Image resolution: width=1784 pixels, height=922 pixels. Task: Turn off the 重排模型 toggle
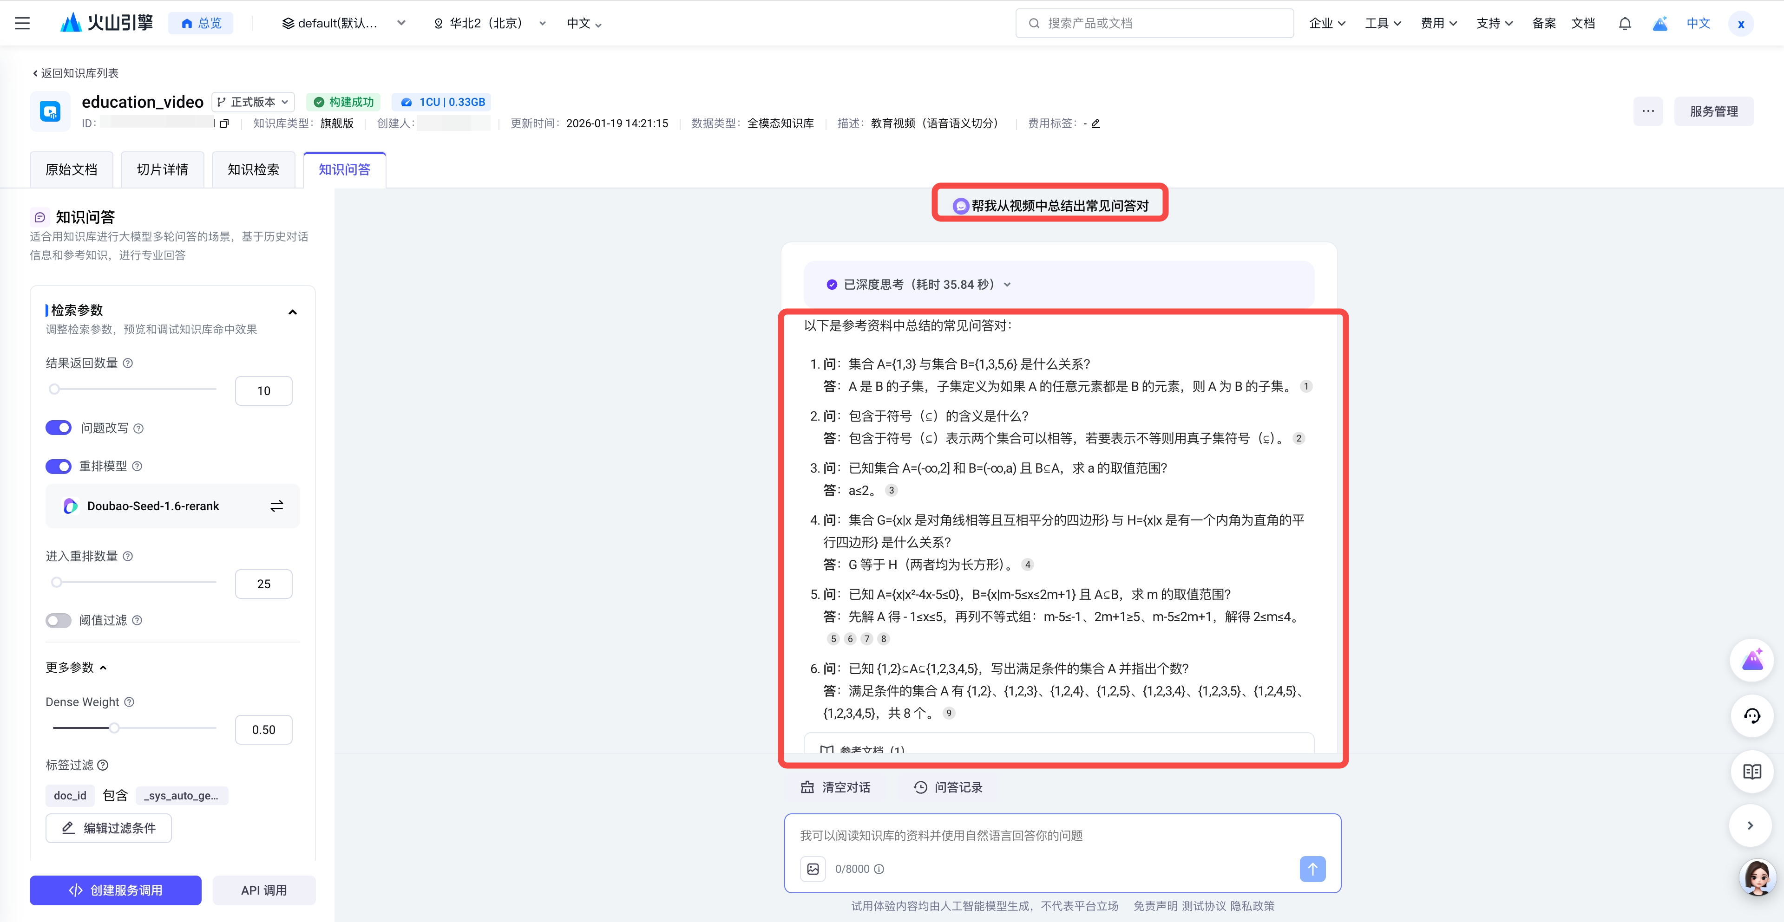(x=58, y=466)
